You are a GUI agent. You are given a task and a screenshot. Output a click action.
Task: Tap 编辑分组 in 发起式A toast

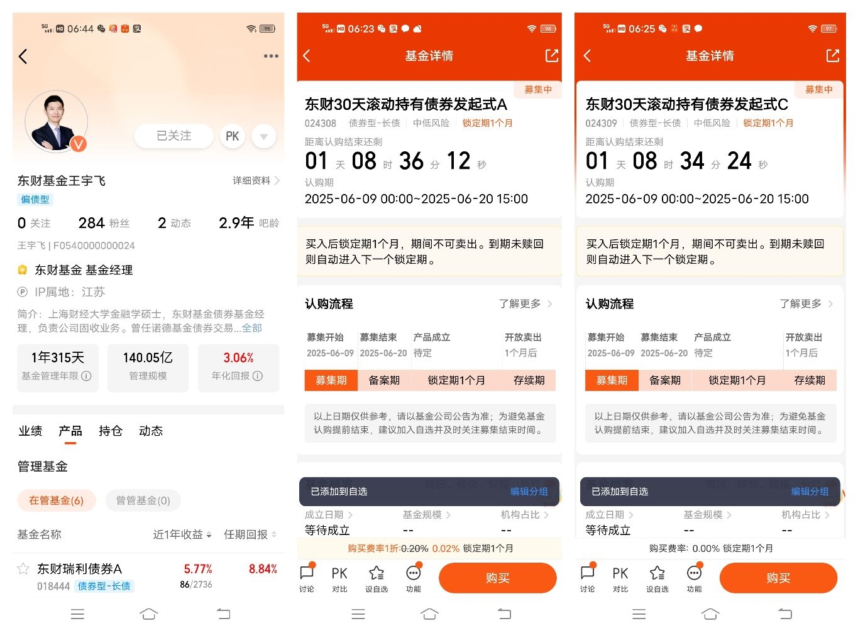pyautogui.click(x=529, y=492)
